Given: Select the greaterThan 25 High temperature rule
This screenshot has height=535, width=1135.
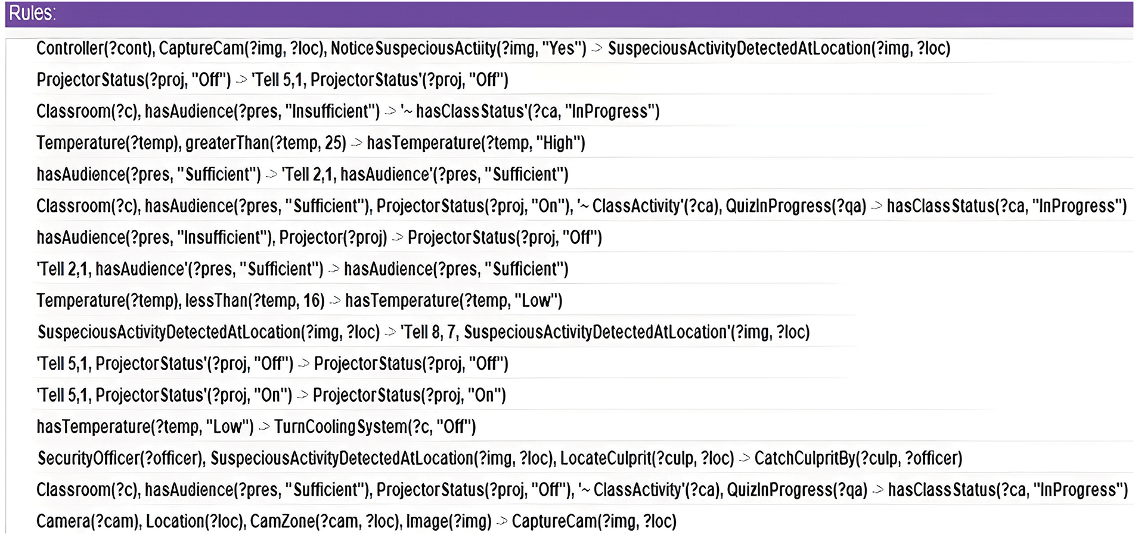Looking at the screenshot, I should [x=310, y=143].
